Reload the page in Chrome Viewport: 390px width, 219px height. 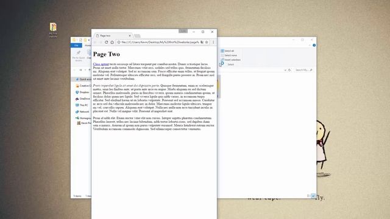tap(106, 42)
